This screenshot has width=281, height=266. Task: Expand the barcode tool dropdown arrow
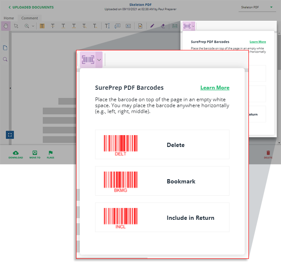[x=99, y=60]
